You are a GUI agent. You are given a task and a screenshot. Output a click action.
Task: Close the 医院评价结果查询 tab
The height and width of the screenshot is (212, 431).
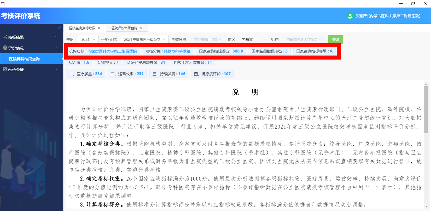pos(141,28)
